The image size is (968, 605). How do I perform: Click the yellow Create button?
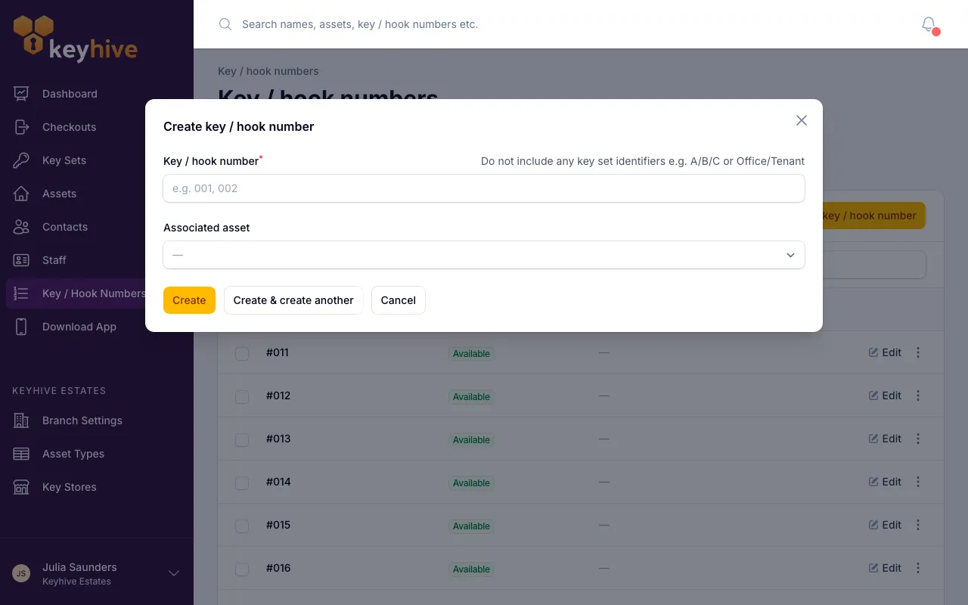coord(189,300)
